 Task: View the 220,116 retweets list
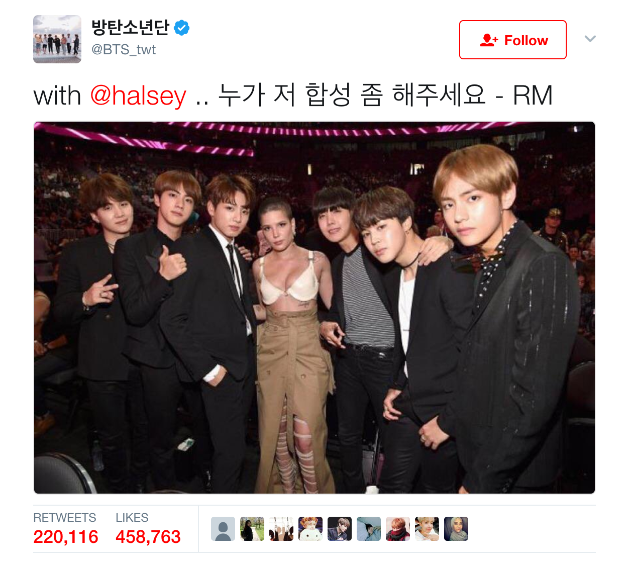pos(66,529)
